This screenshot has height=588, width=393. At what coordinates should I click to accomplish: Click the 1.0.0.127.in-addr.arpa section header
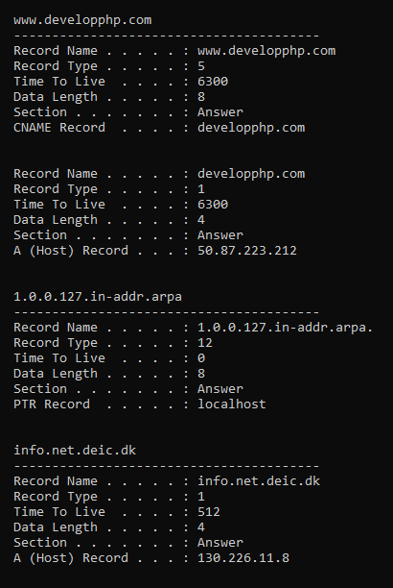(98, 297)
